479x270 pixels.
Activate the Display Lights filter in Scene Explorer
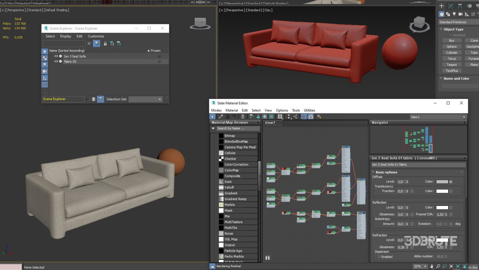pos(44,65)
